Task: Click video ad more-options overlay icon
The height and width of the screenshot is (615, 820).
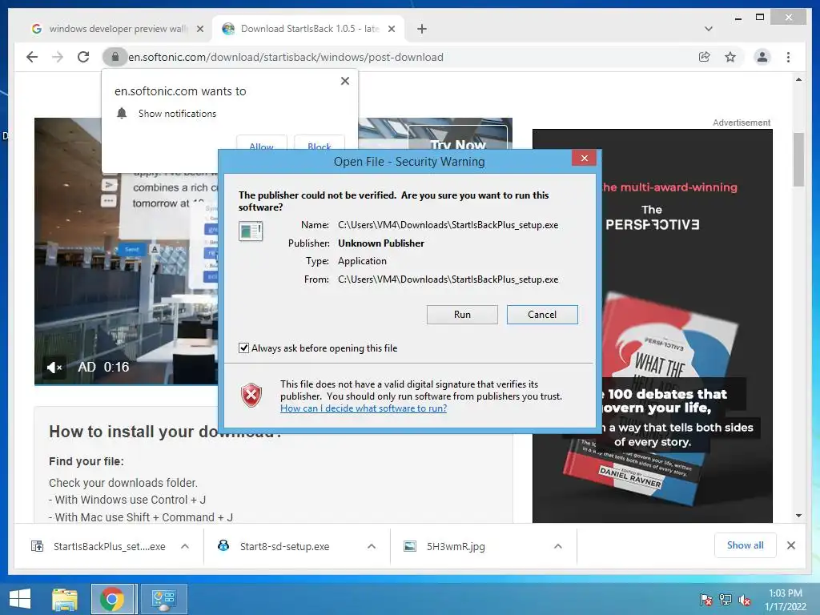Action: pyautogui.click(x=109, y=201)
